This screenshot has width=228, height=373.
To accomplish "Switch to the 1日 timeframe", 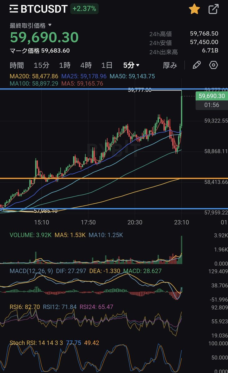I will 107,65.
